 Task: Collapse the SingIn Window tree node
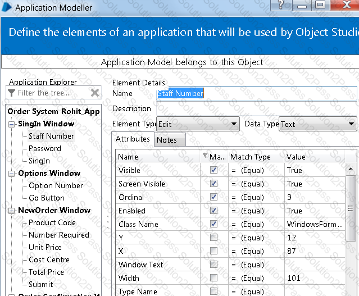click(x=11, y=124)
